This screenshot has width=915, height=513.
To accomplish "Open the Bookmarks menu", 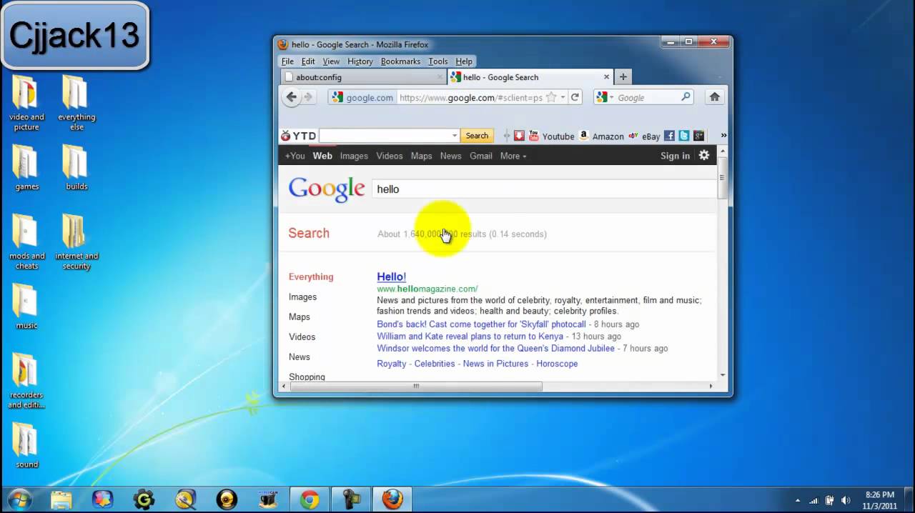I will point(400,61).
